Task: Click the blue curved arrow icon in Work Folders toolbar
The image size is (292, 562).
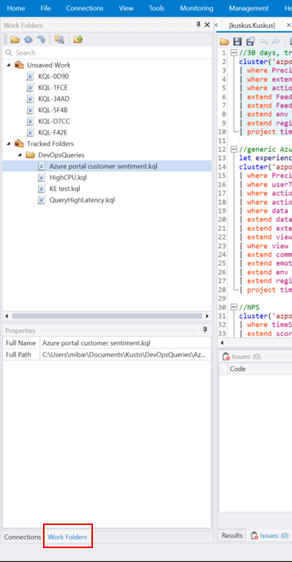Action: point(41,39)
